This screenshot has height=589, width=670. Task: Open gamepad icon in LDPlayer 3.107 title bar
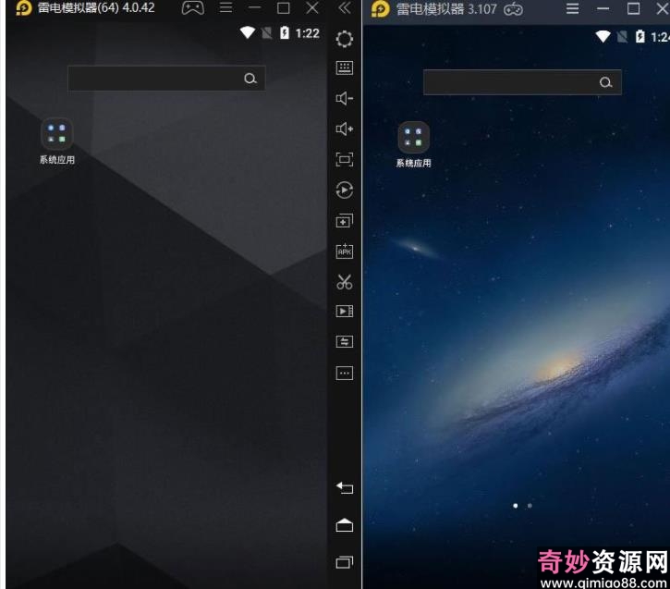point(513,9)
